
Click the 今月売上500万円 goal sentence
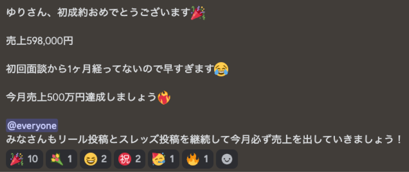click(81, 97)
